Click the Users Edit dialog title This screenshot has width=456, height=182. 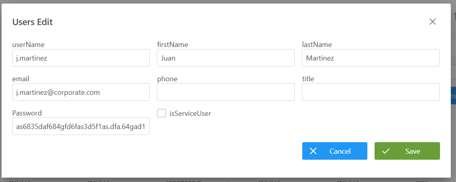click(32, 22)
